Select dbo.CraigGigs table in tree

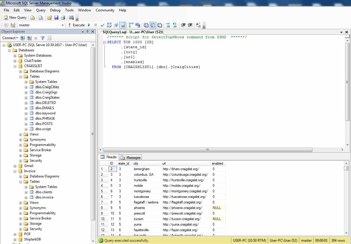[x=46, y=92]
